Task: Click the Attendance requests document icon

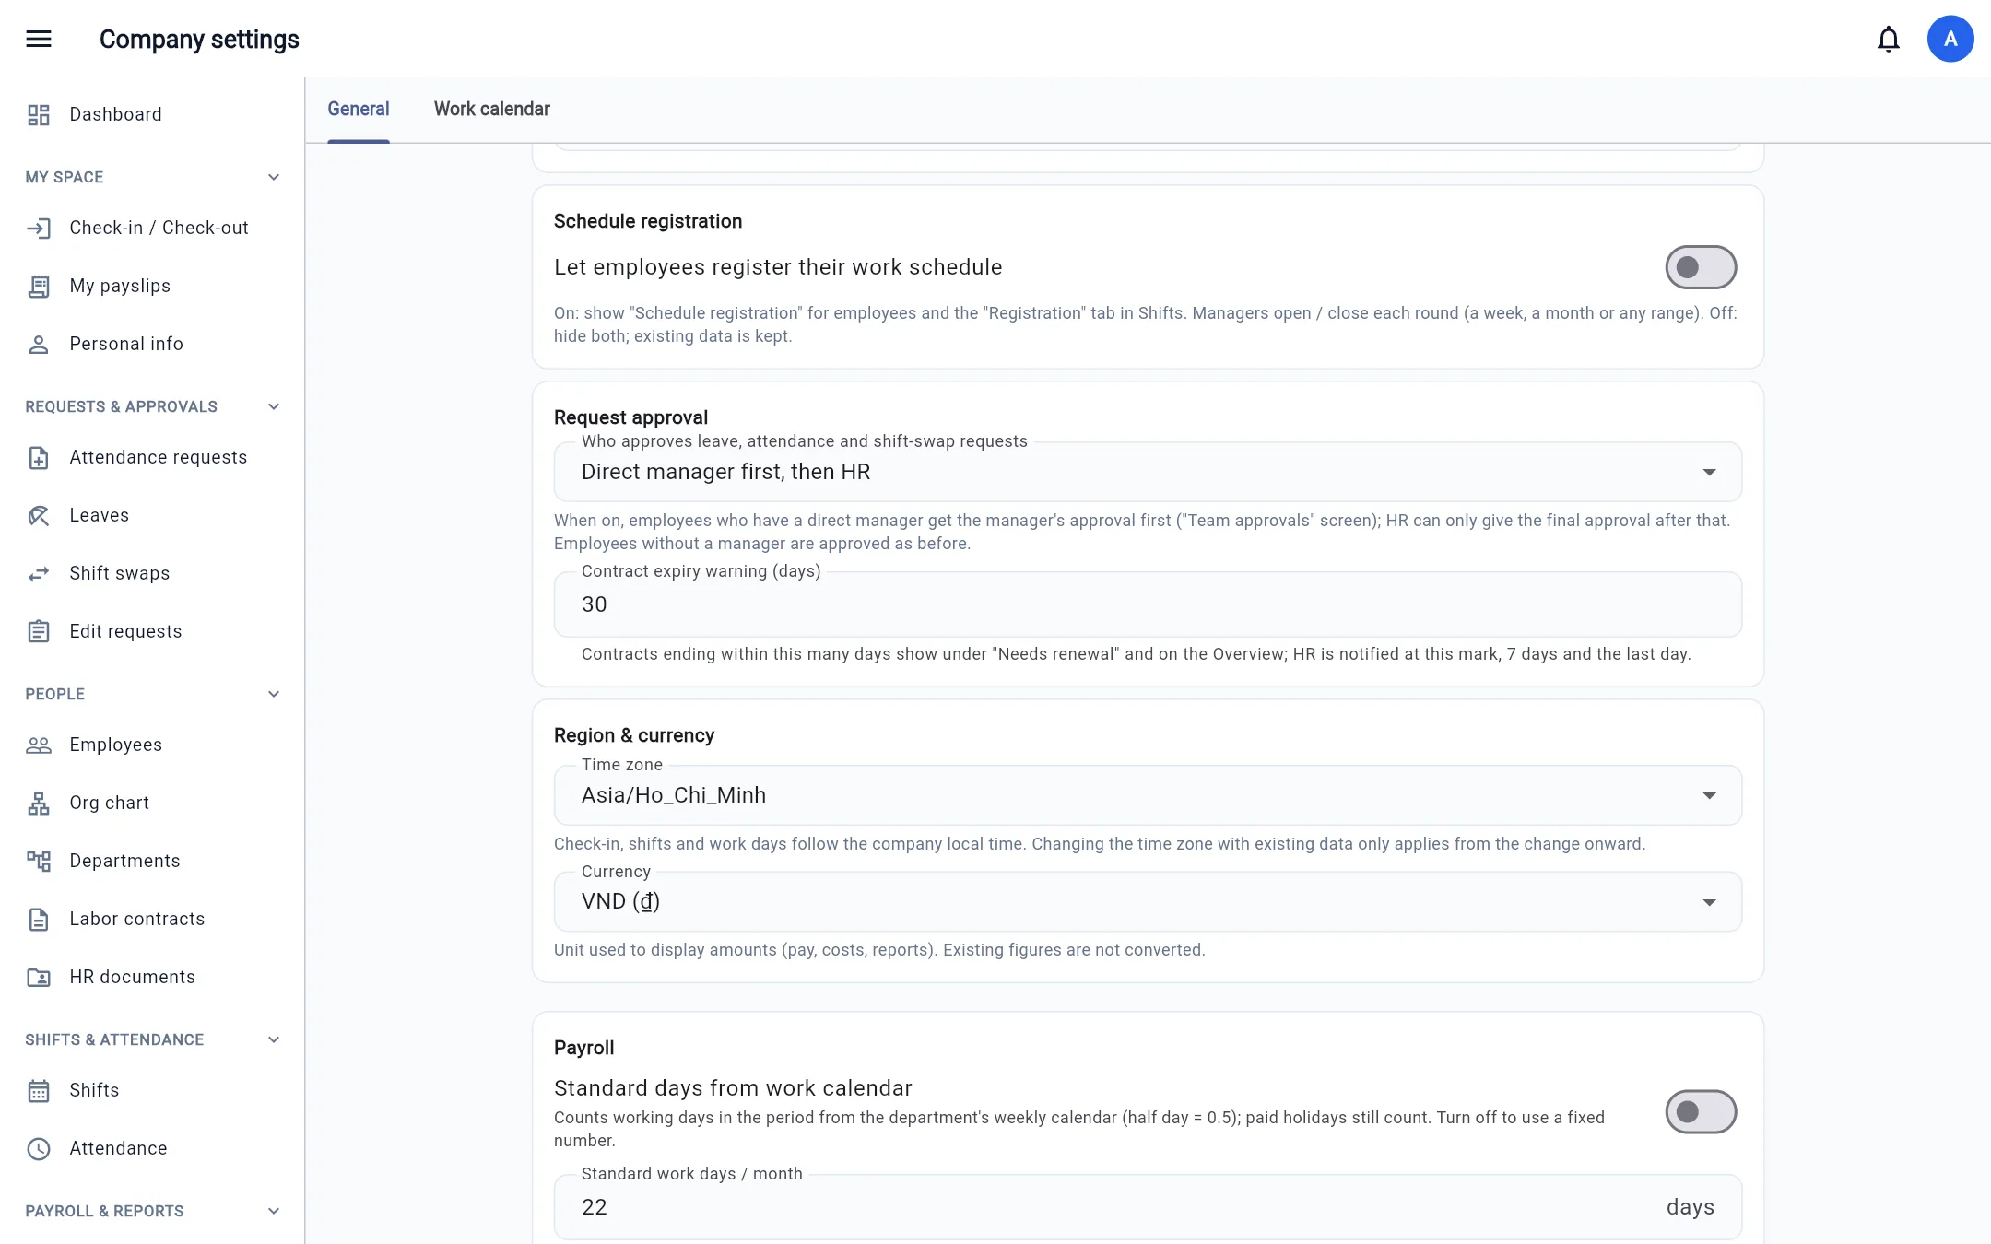Action: click(39, 457)
